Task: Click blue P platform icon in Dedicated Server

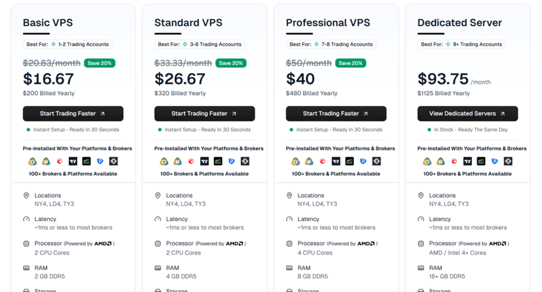Action: point(495,161)
